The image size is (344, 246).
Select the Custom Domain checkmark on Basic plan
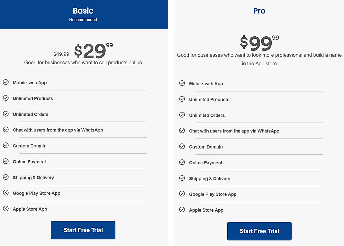[6, 145]
